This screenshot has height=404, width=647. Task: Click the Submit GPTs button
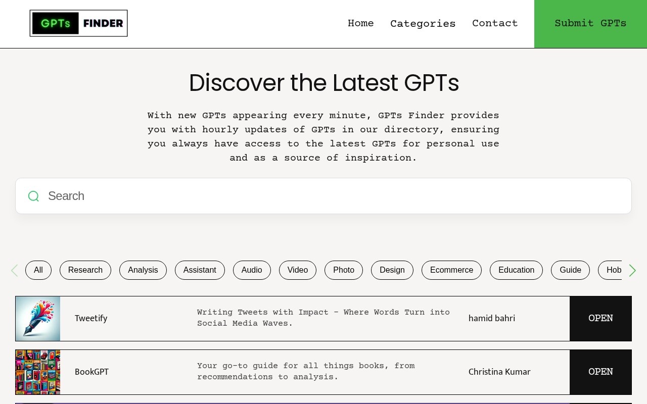pyautogui.click(x=590, y=24)
